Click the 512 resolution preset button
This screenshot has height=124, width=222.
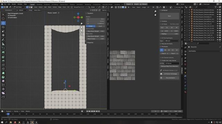(x=162, y=28)
